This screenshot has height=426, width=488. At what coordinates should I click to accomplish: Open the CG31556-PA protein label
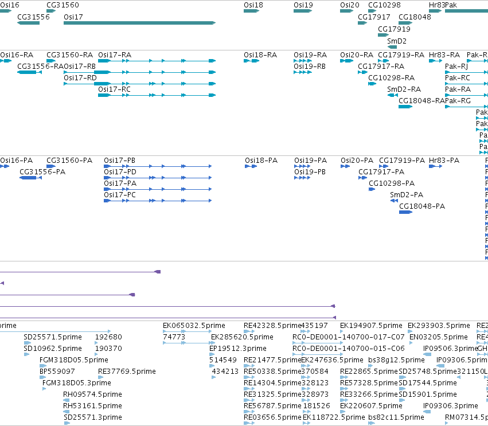point(42,172)
